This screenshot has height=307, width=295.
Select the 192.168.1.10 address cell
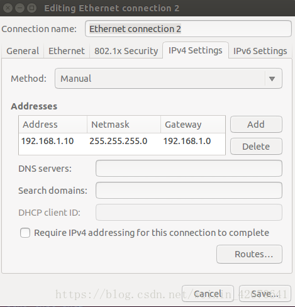[48, 141]
